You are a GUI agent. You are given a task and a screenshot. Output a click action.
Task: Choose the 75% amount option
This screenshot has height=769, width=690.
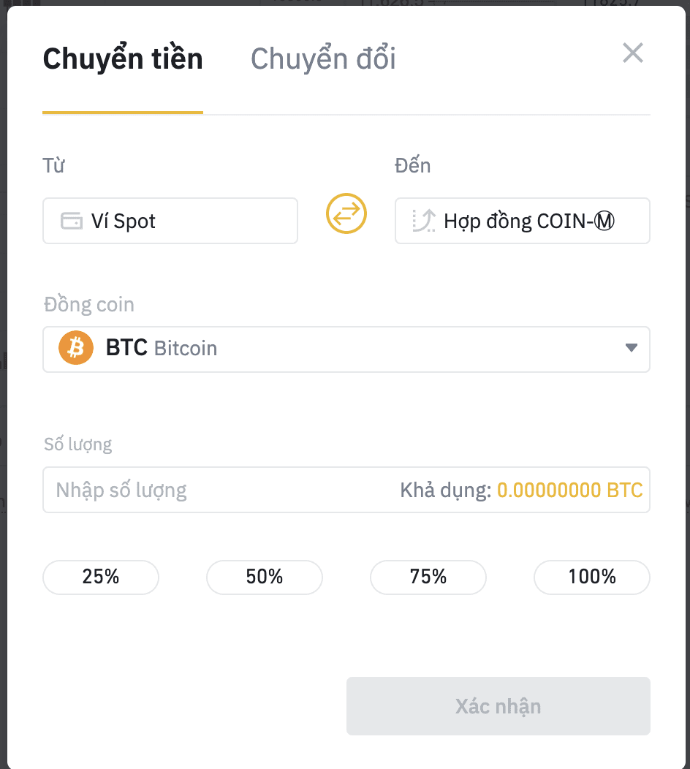(428, 577)
